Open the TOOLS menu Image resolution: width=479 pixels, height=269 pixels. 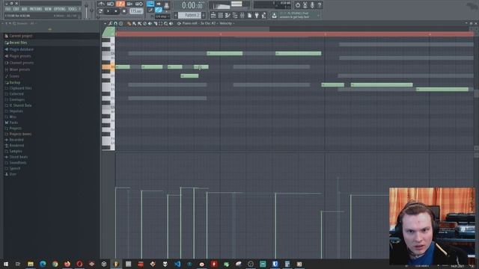[72, 9]
